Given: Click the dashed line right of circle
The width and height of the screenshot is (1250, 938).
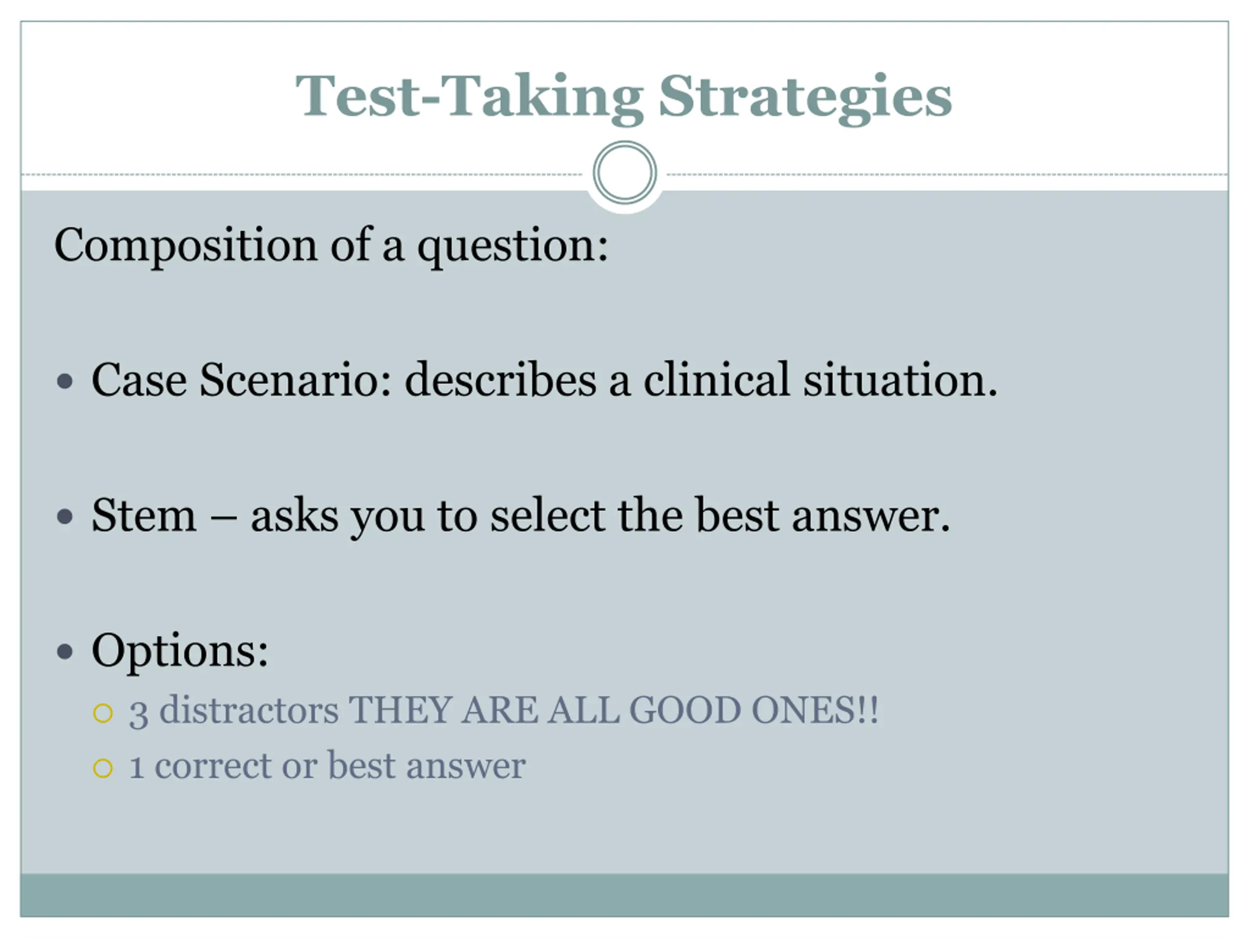Looking at the screenshot, I should pos(948,175).
